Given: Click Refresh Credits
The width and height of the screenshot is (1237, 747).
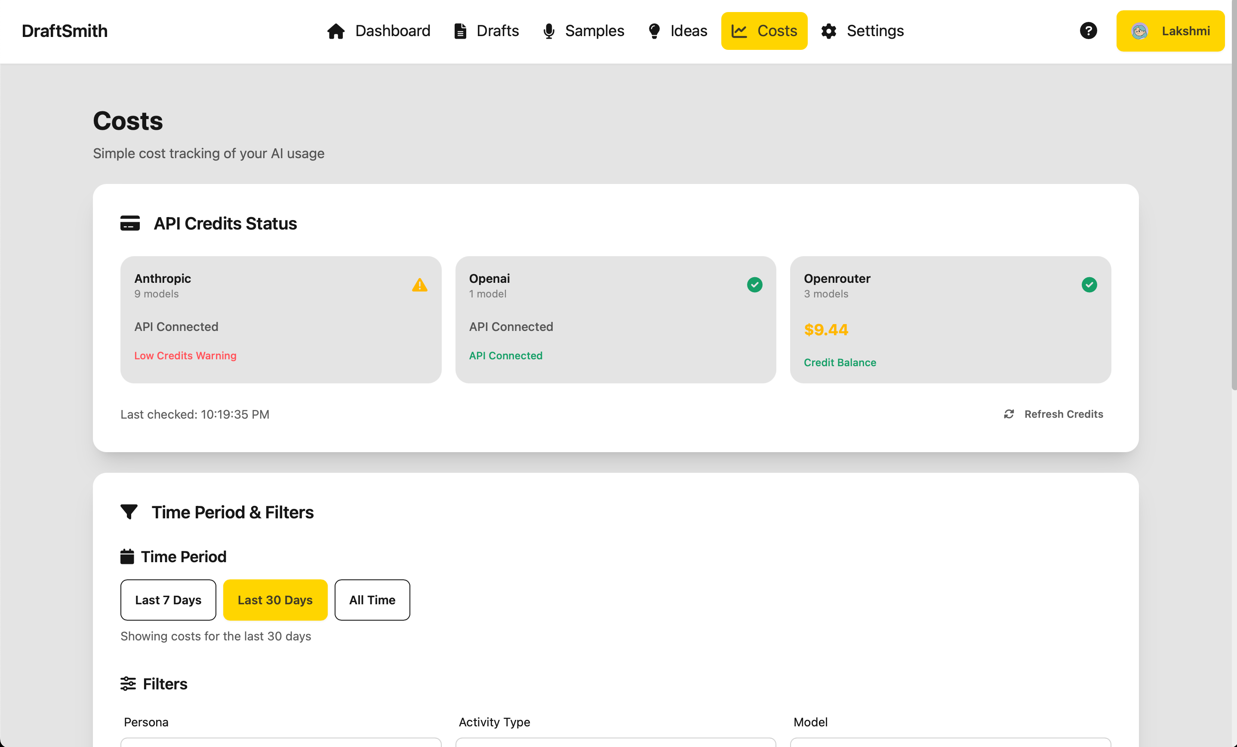Looking at the screenshot, I should [x=1053, y=414].
